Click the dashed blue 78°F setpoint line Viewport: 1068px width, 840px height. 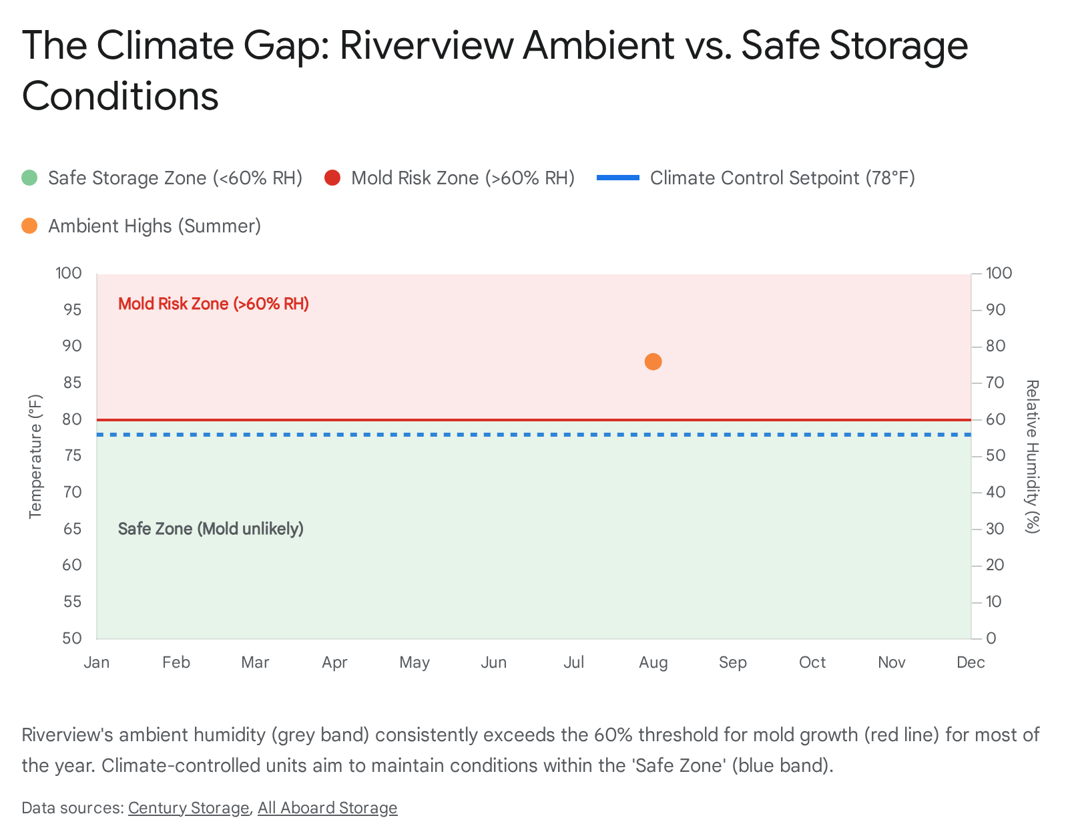click(x=467, y=435)
